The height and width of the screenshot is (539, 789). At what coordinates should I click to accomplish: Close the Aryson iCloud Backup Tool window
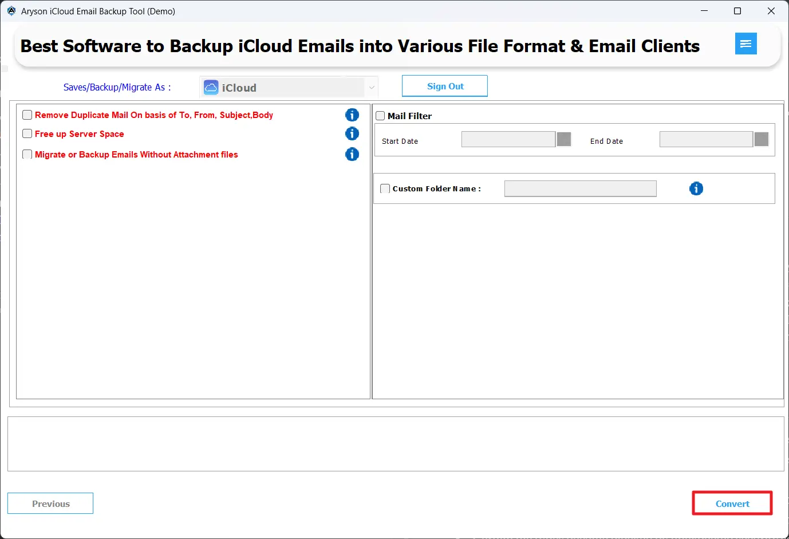coord(771,11)
